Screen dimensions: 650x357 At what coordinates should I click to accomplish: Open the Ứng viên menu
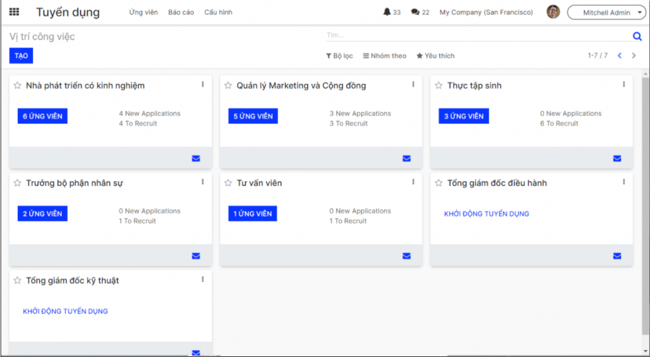pyautogui.click(x=143, y=13)
